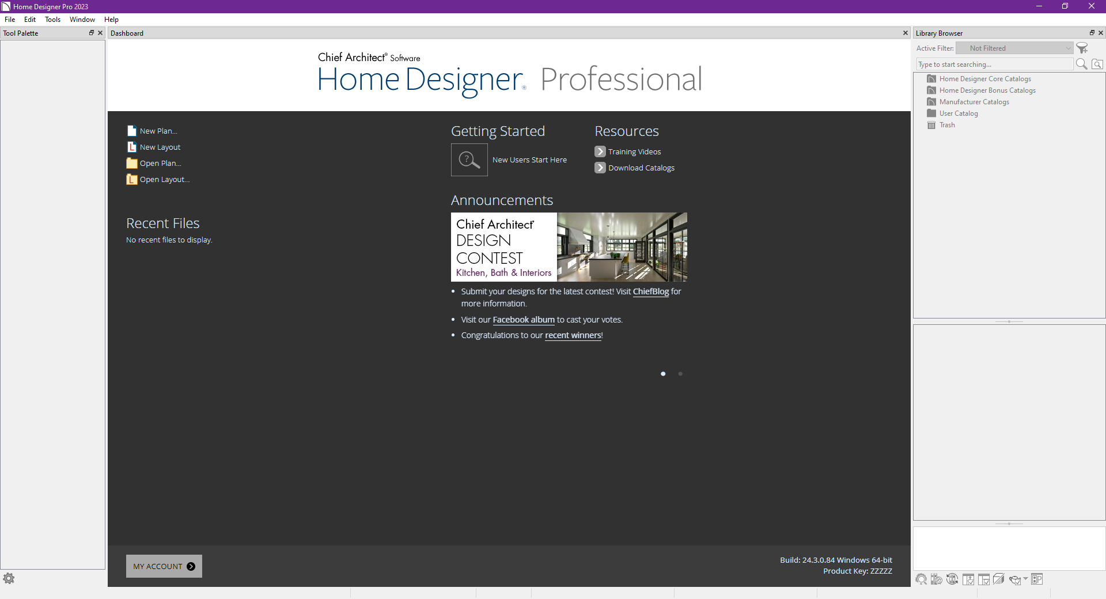This screenshot has width=1106, height=599.
Task: Click the P plan symbol icon in the library toolbar
Action: (x=1037, y=579)
